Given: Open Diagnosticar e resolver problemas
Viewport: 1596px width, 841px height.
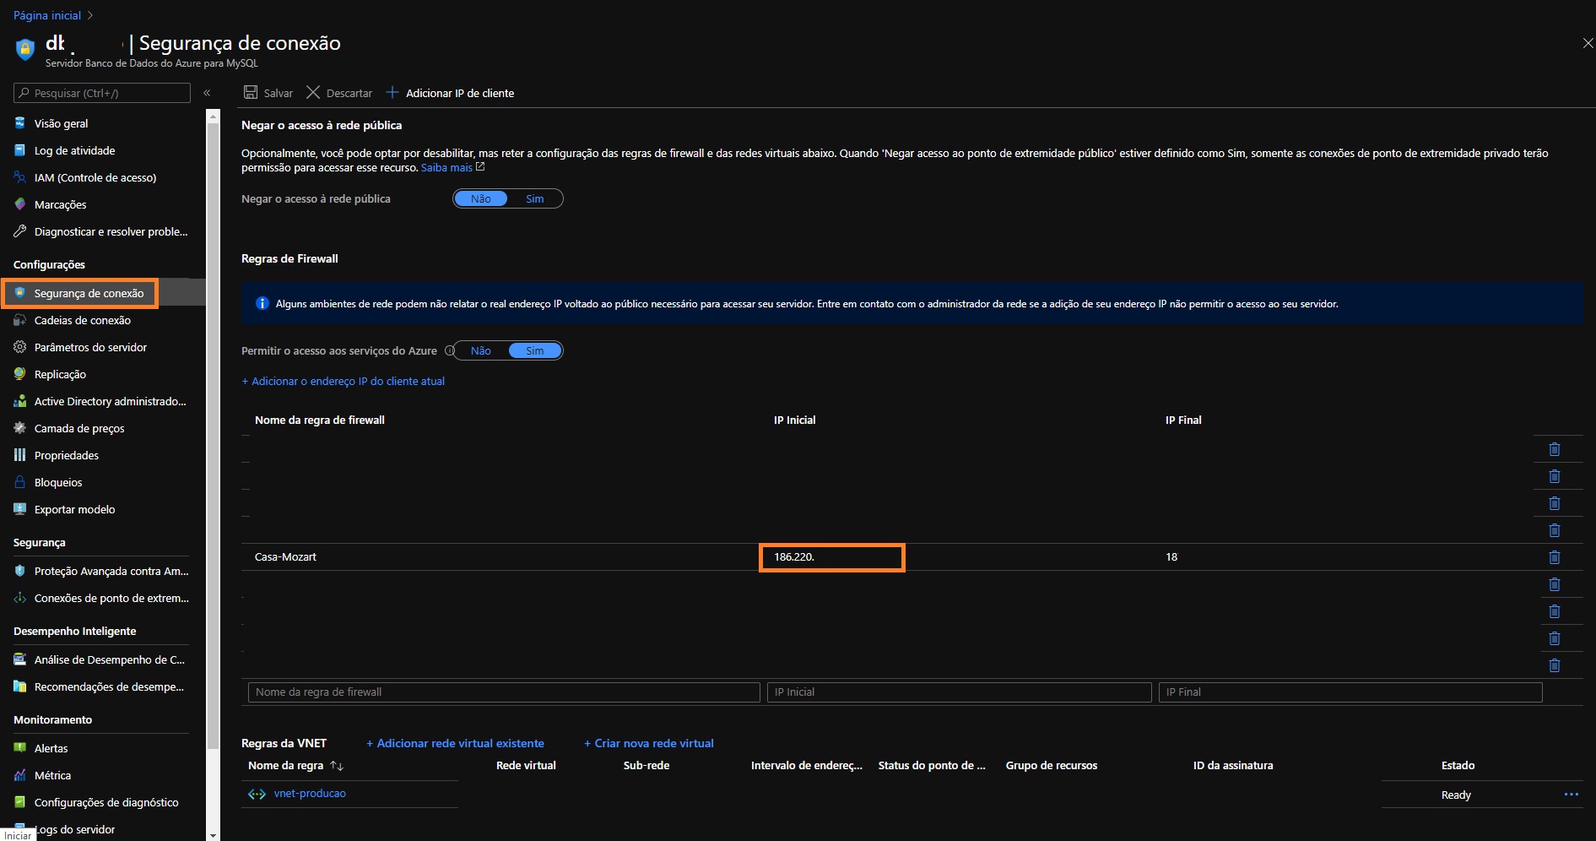Looking at the screenshot, I should coord(111,231).
